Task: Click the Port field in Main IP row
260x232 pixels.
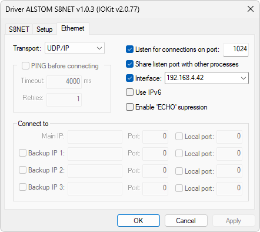Action: coord(155,137)
